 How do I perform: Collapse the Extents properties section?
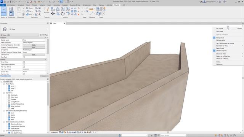[46, 59]
